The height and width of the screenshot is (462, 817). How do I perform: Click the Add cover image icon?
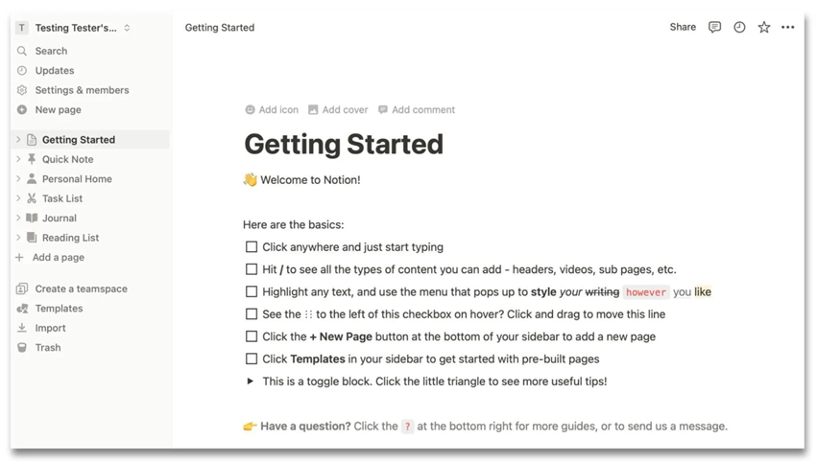click(x=313, y=110)
